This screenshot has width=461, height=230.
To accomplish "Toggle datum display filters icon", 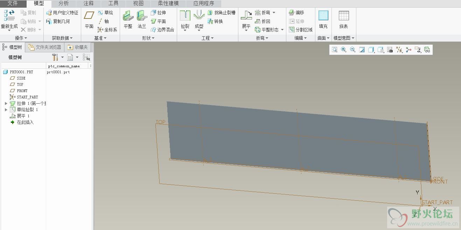I will click(399, 50).
